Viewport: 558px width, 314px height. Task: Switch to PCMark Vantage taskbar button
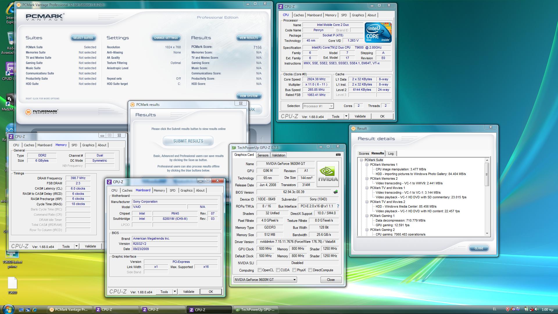point(70,310)
